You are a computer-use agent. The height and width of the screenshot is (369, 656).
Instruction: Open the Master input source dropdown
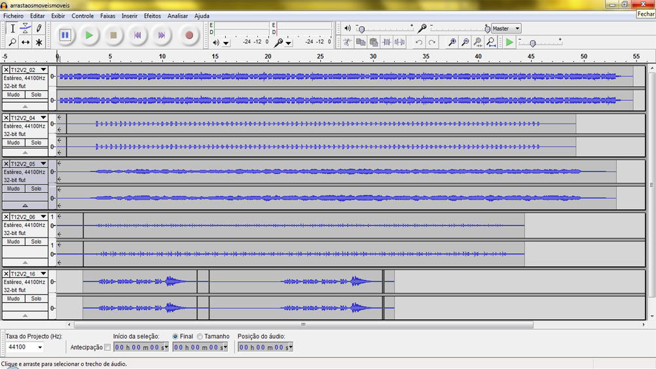[506, 29]
